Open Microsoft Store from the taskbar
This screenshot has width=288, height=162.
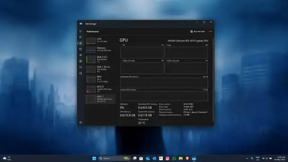pos(141,158)
